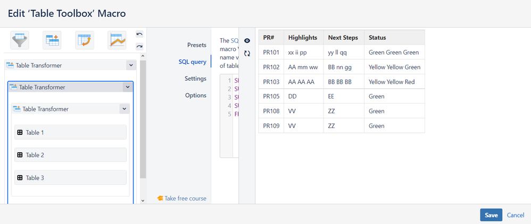Click the graduation cap course icon
531x224 pixels.
(160, 199)
